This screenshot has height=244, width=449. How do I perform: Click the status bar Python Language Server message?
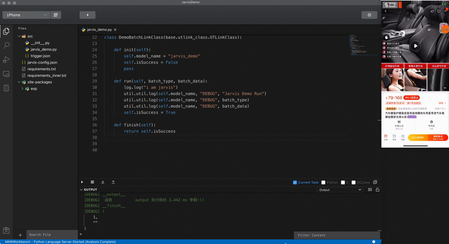point(60,242)
